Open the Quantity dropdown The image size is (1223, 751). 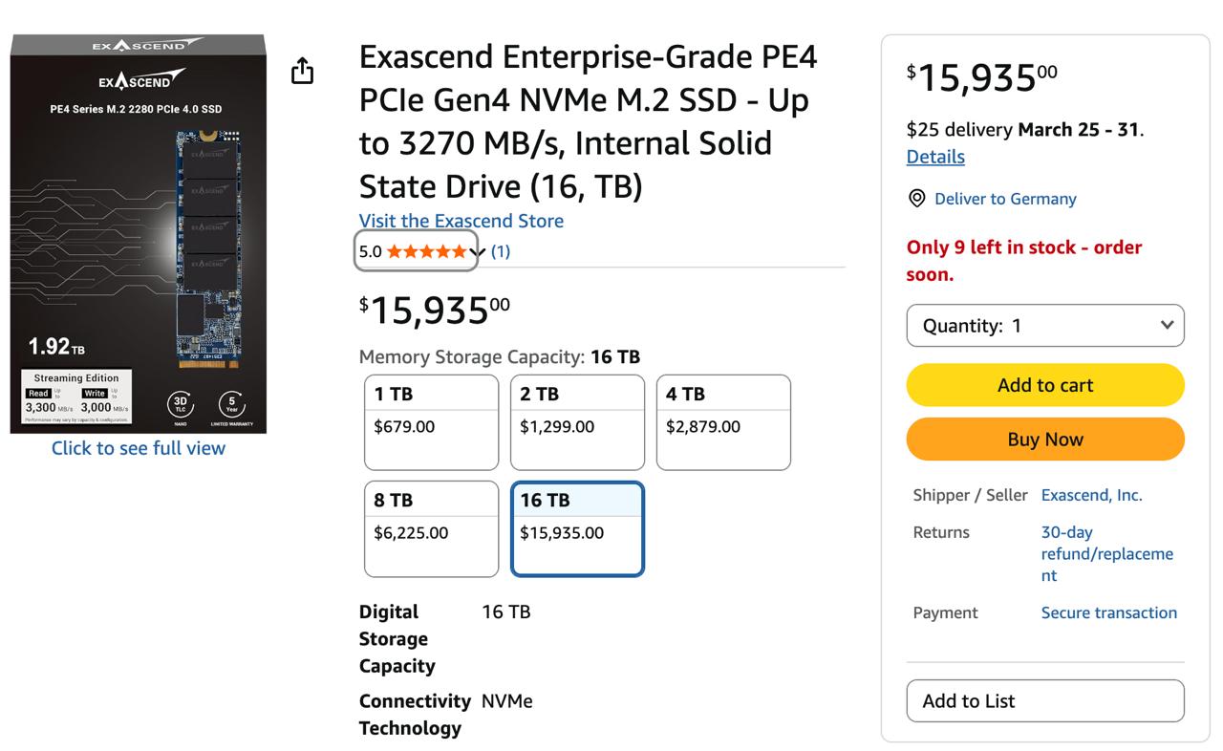1044,325
